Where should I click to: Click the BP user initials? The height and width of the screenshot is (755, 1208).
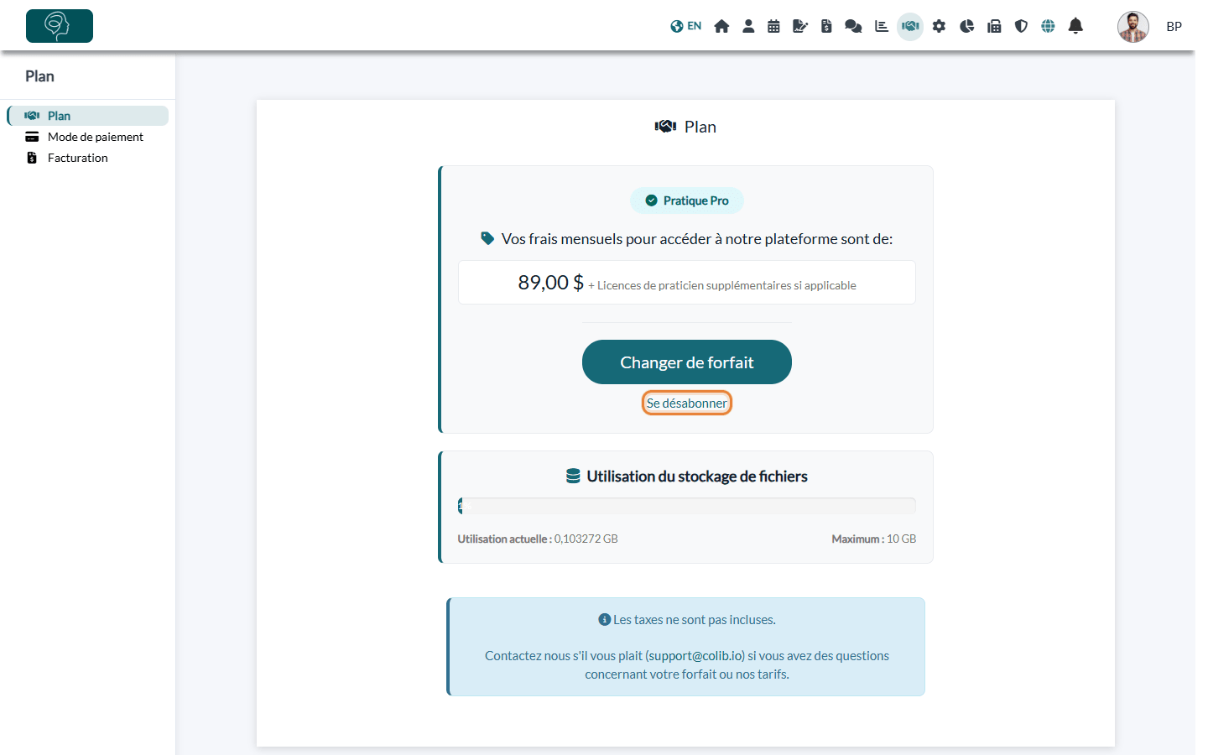tap(1174, 27)
